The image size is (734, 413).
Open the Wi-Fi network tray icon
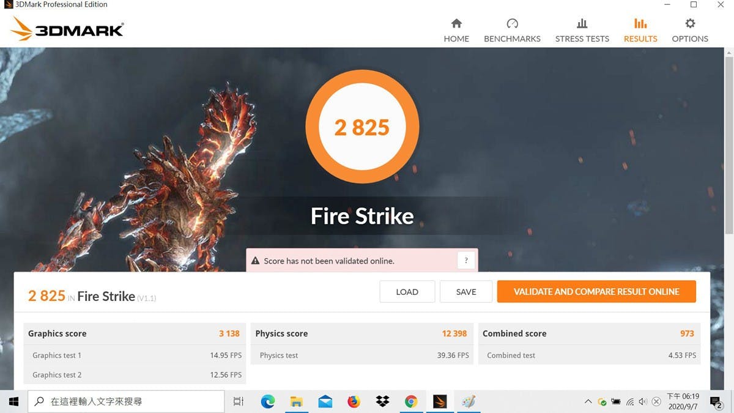pos(629,402)
